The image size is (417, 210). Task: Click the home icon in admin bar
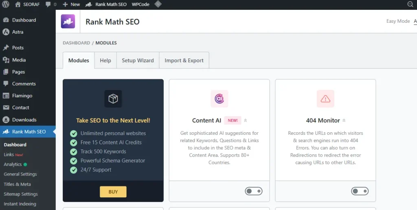(x=18, y=4)
